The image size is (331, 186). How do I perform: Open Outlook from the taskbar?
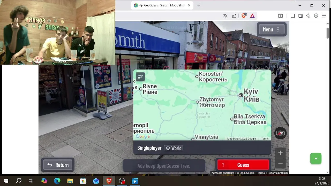pos(96,181)
